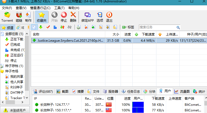Click the RSS torrent filter bar icon

[101, 27]
